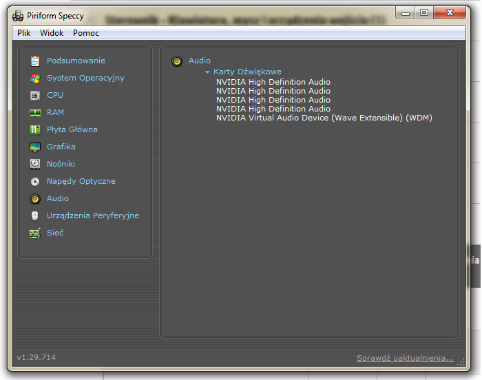Click the Sieć network card icon

(35, 233)
